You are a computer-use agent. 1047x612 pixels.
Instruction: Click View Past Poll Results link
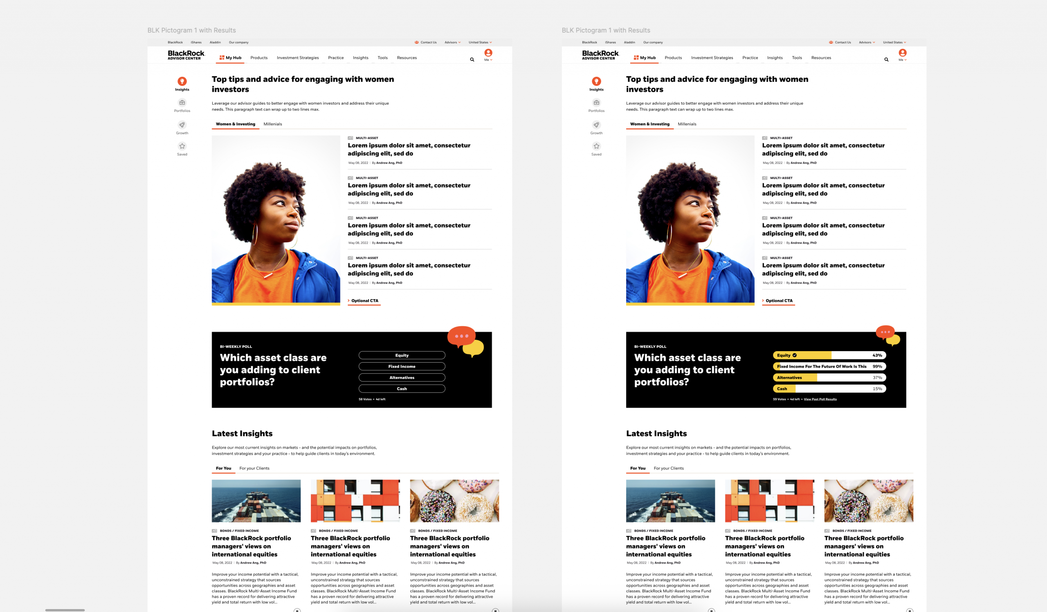(x=820, y=399)
